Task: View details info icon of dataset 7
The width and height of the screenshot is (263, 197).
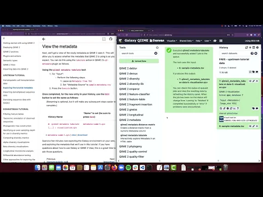Action: pos(228,108)
